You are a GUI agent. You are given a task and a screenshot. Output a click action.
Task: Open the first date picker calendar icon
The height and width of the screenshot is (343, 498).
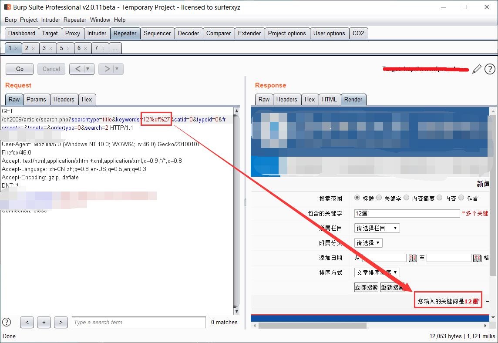coord(413,258)
